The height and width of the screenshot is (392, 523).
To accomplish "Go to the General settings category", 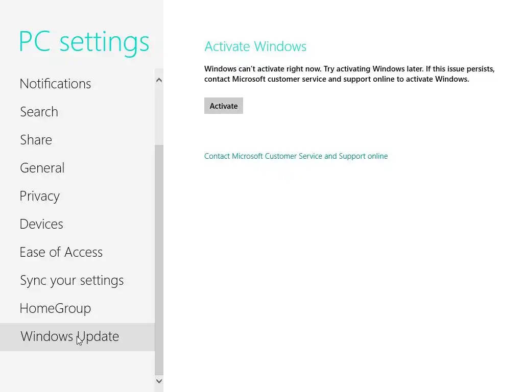I will (x=78, y=167).
